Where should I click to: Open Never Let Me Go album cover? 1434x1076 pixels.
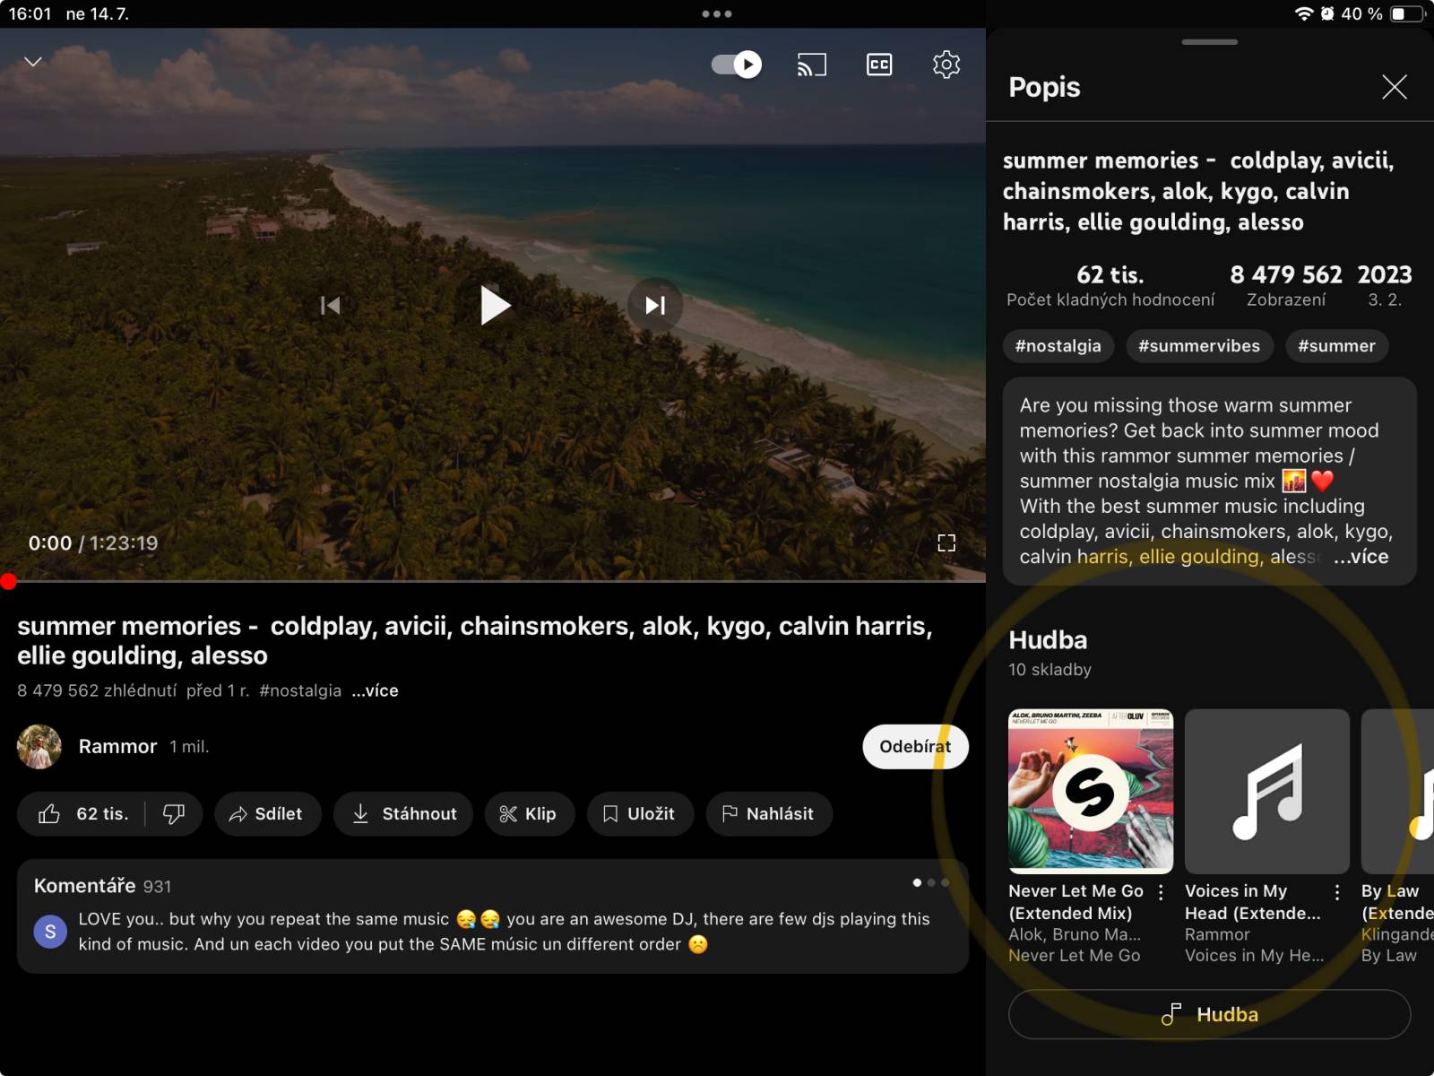pos(1091,792)
